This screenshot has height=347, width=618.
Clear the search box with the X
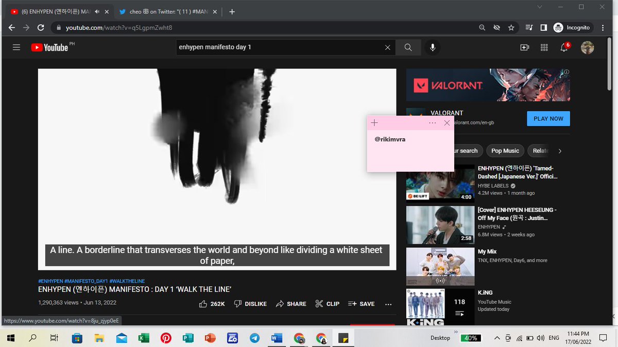tap(388, 47)
